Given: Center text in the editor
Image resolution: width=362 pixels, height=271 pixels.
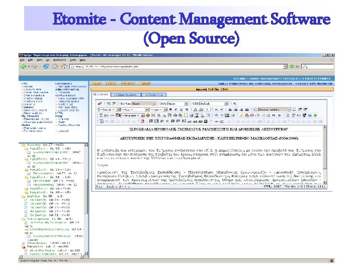Looking at the screenshot, I should [x=236, y=109].
